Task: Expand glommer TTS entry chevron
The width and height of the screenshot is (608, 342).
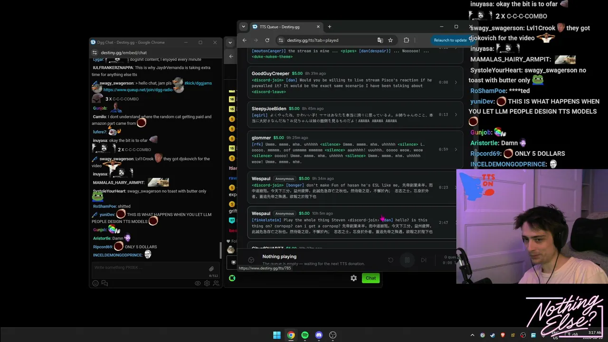Action: tap(456, 149)
